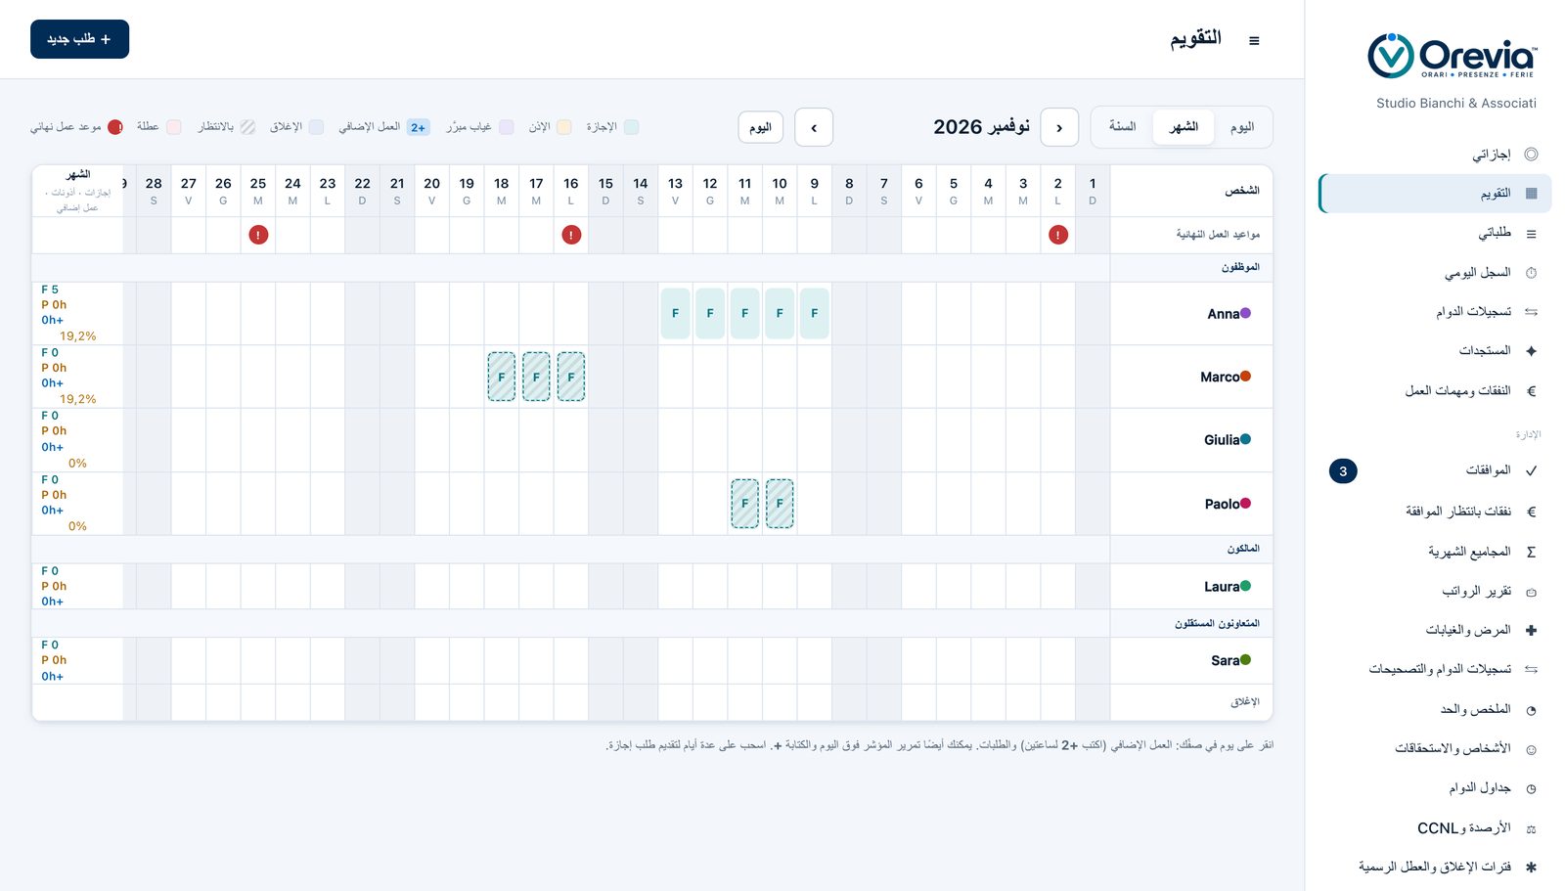The width and height of the screenshot is (1565, 891).
Task: Click the arrow button right of نوفمبر 2026
Action: [1059, 127]
